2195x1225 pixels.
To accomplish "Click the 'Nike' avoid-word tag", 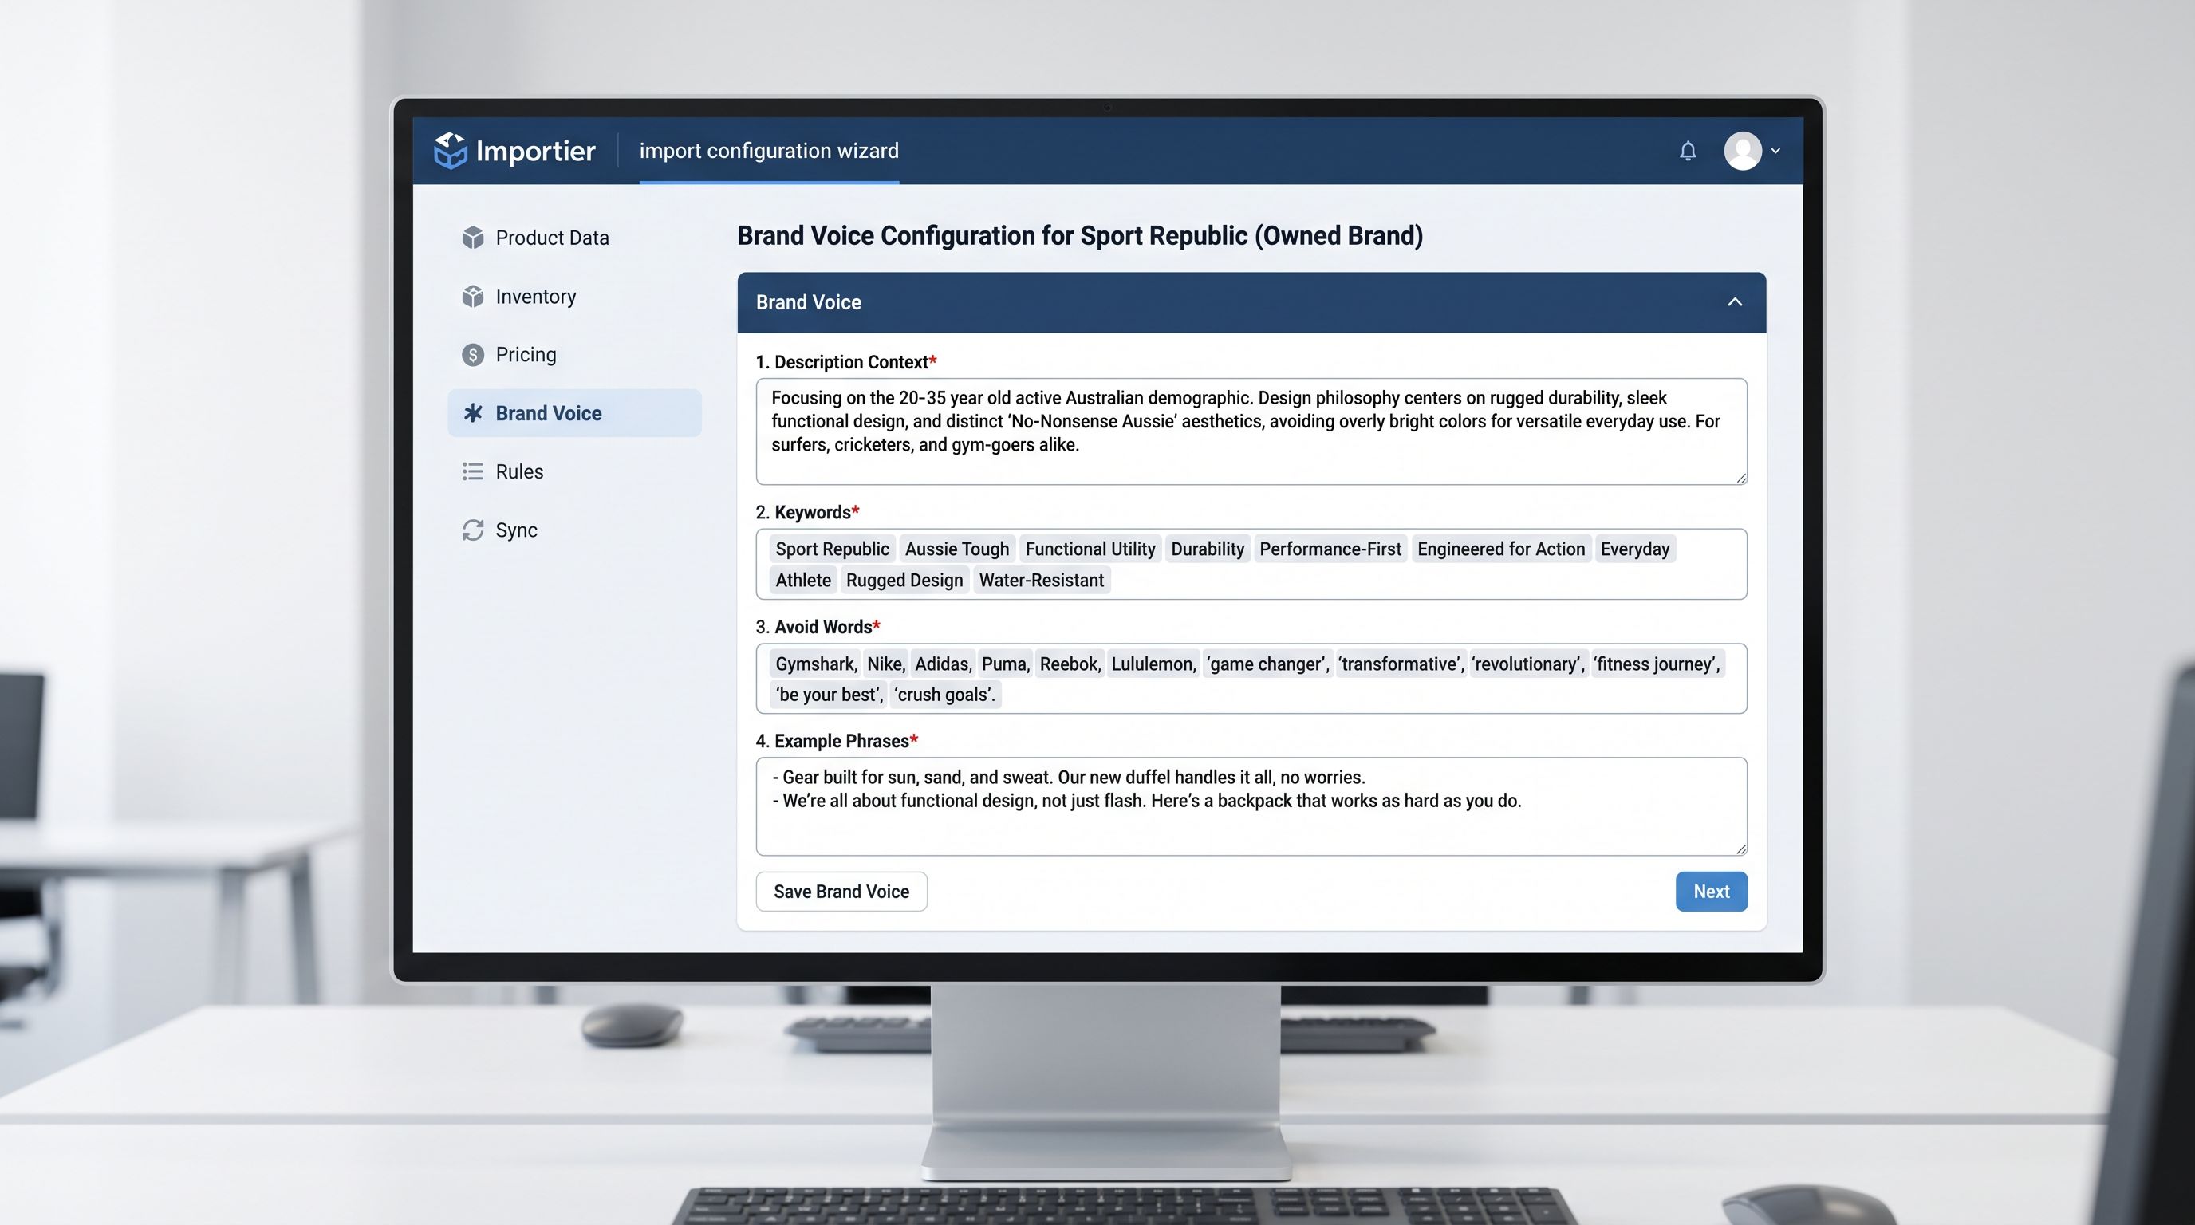I will pyautogui.click(x=886, y=664).
